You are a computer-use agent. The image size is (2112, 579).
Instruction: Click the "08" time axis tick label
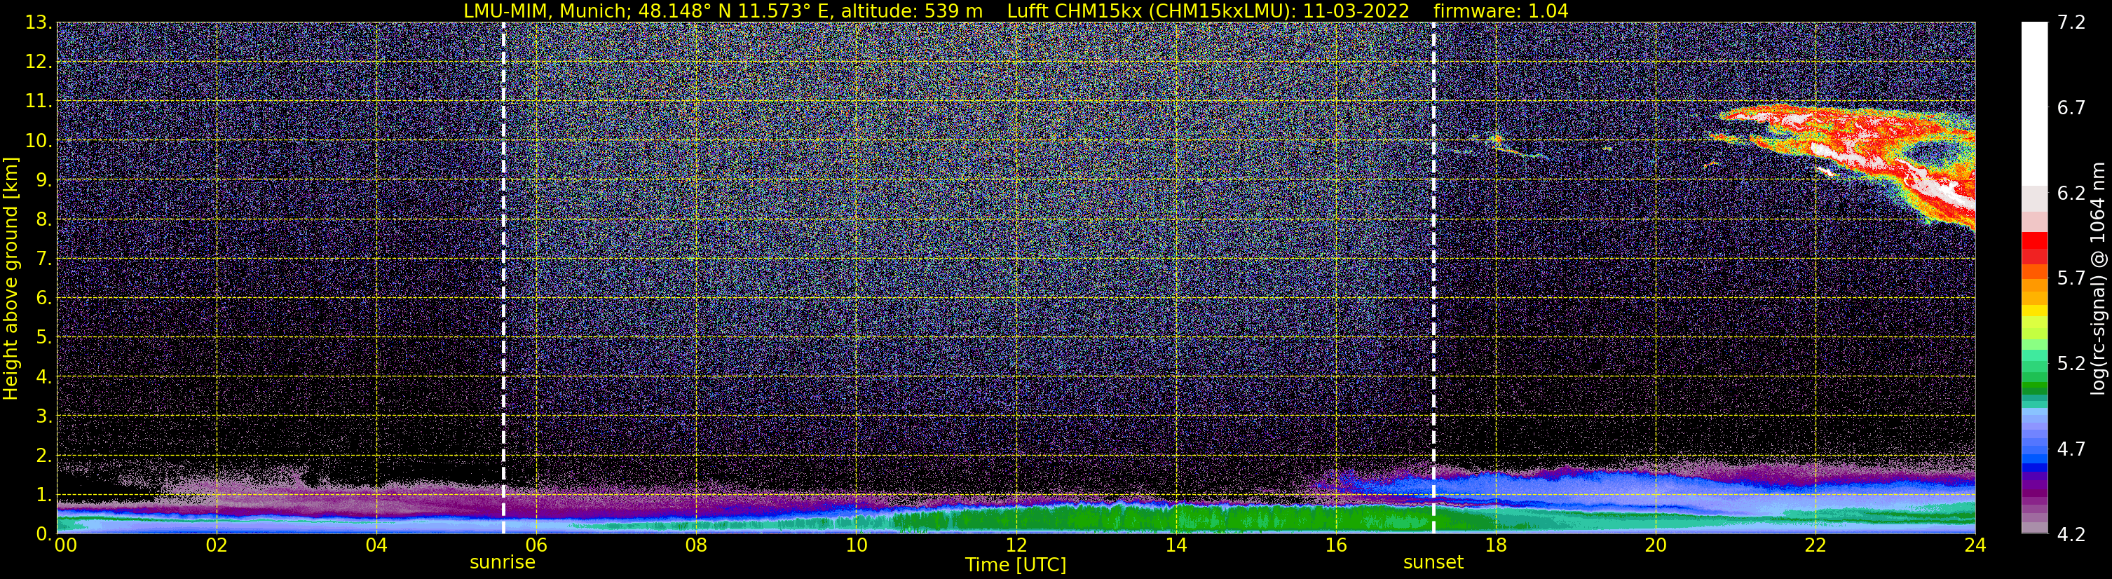coord(696,545)
